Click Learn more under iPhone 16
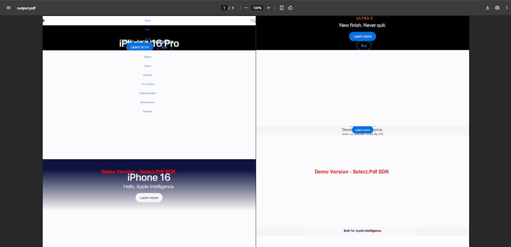The width and height of the screenshot is (511, 247). point(149,197)
